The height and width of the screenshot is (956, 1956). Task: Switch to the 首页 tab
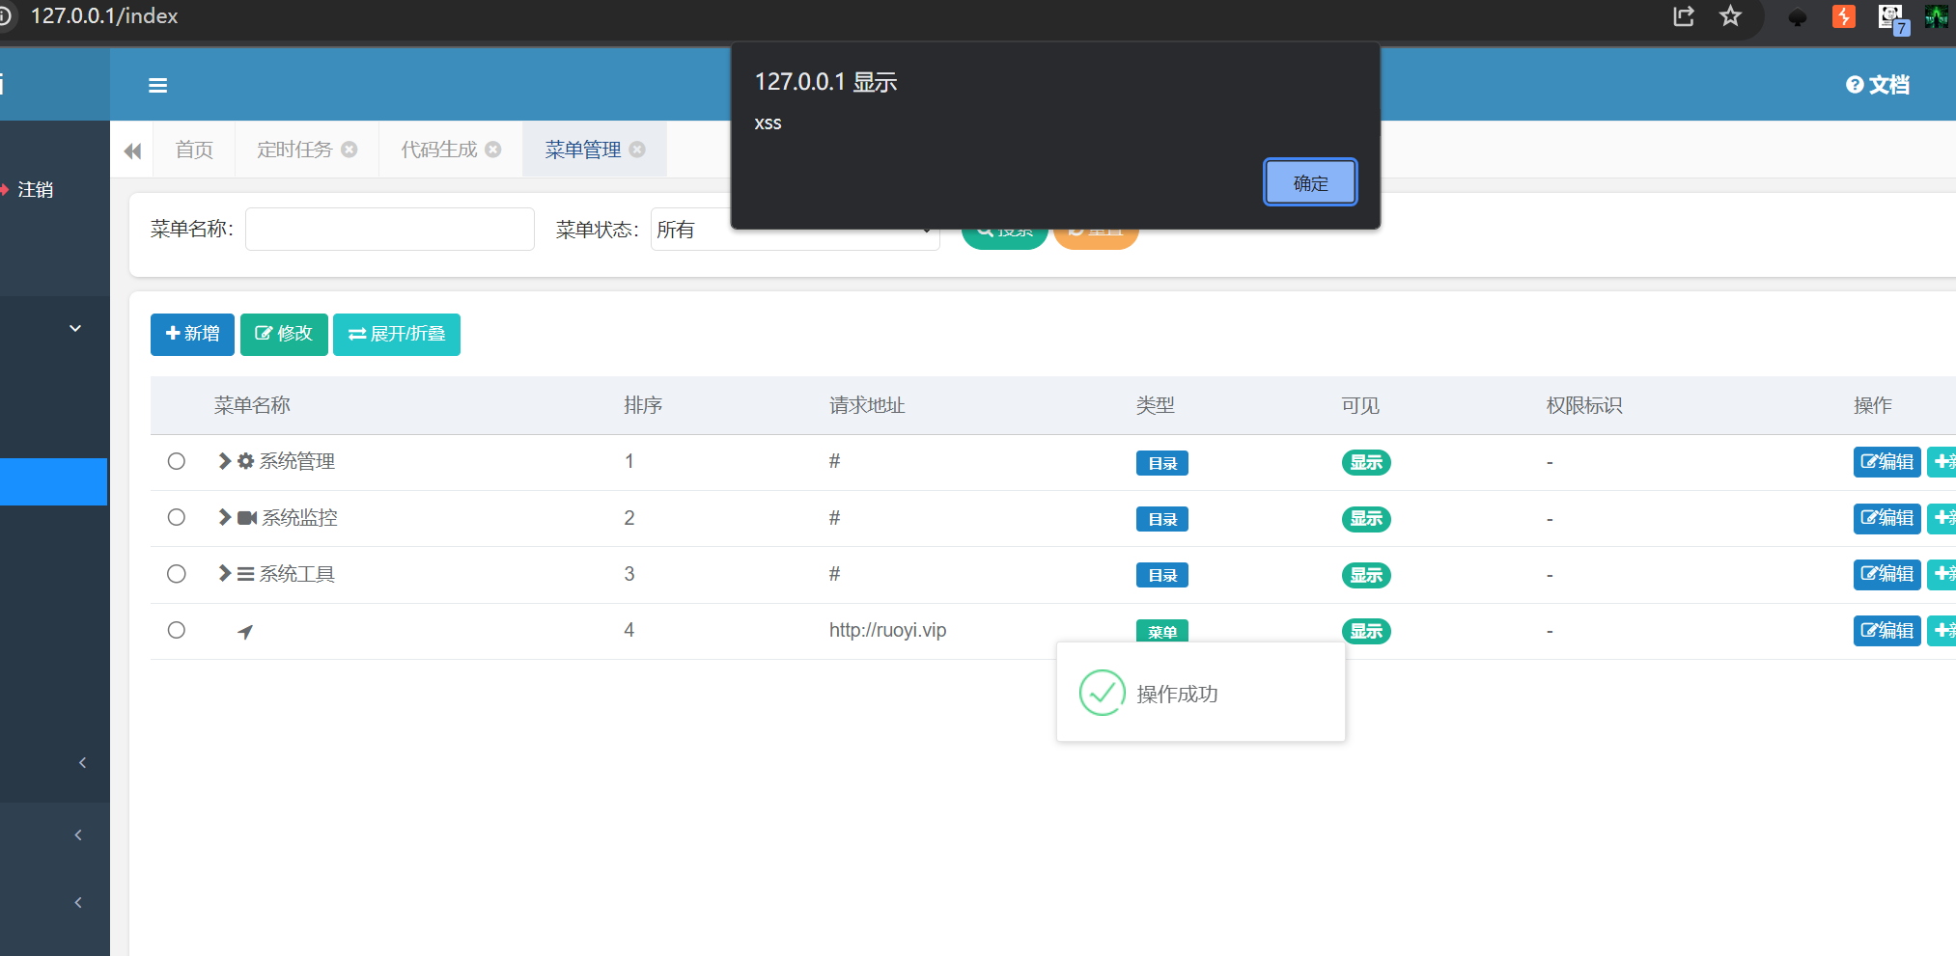coord(194,150)
